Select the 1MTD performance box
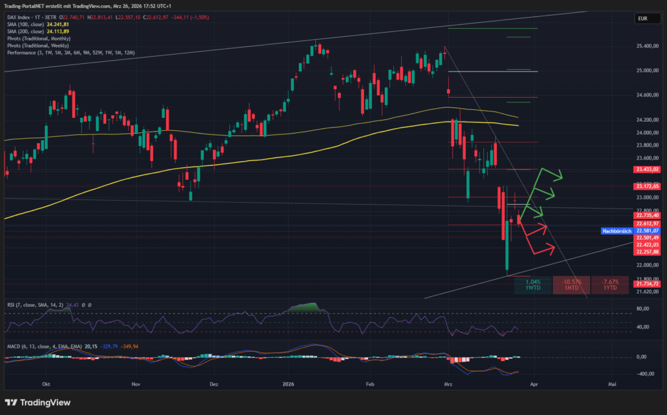The width and height of the screenshot is (667, 415). coord(571,284)
